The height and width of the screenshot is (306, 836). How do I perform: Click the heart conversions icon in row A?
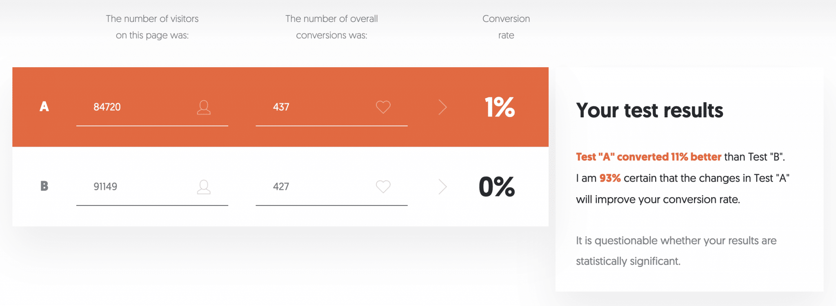[x=383, y=107]
